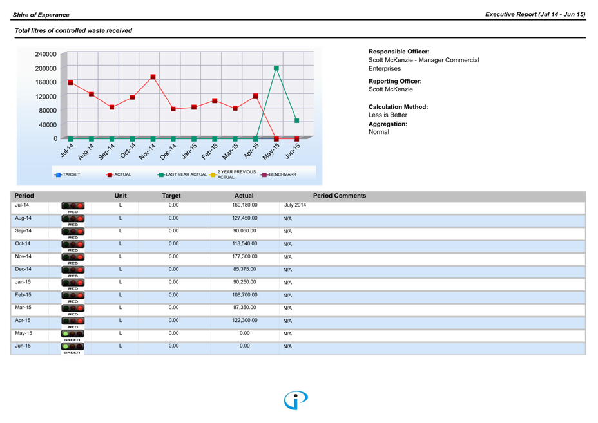Click the 127,450.00 actual value
The height and width of the screenshot is (423, 598).
tap(244, 218)
